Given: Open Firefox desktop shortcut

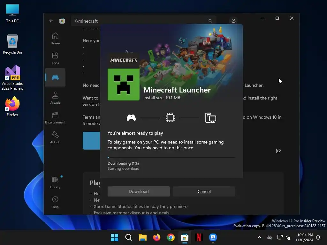Looking at the screenshot, I should tap(12, 107).
